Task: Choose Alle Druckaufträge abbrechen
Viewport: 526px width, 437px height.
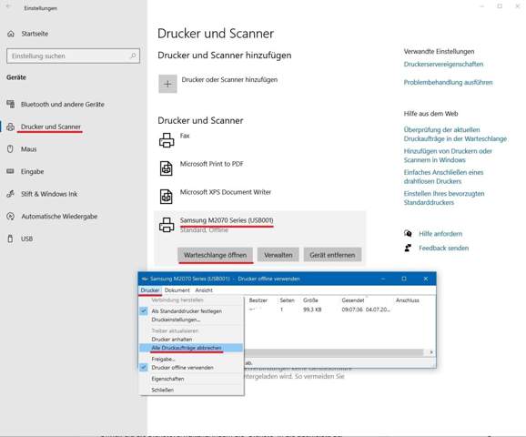Action: (191, 348)
